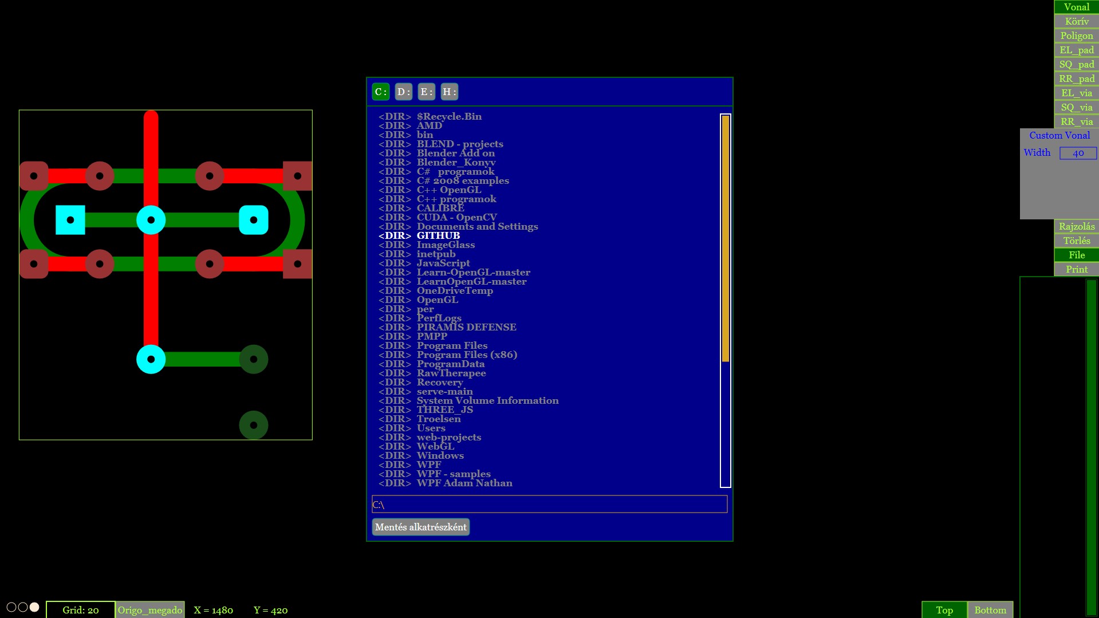Image resolution: width=1099 pixels, height=618 pixels.
Task: Click the Origo_megado button
Action: (149, 610)
